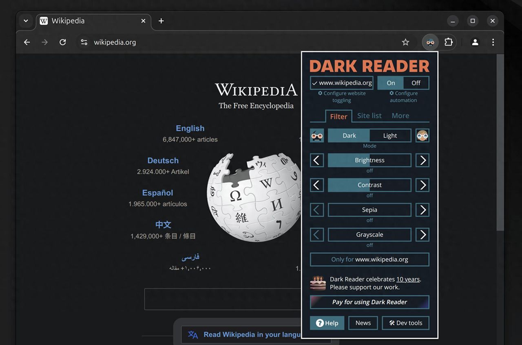Maximize the Chrome window
This screenshot has height=345, width=522.
[473, 21]
